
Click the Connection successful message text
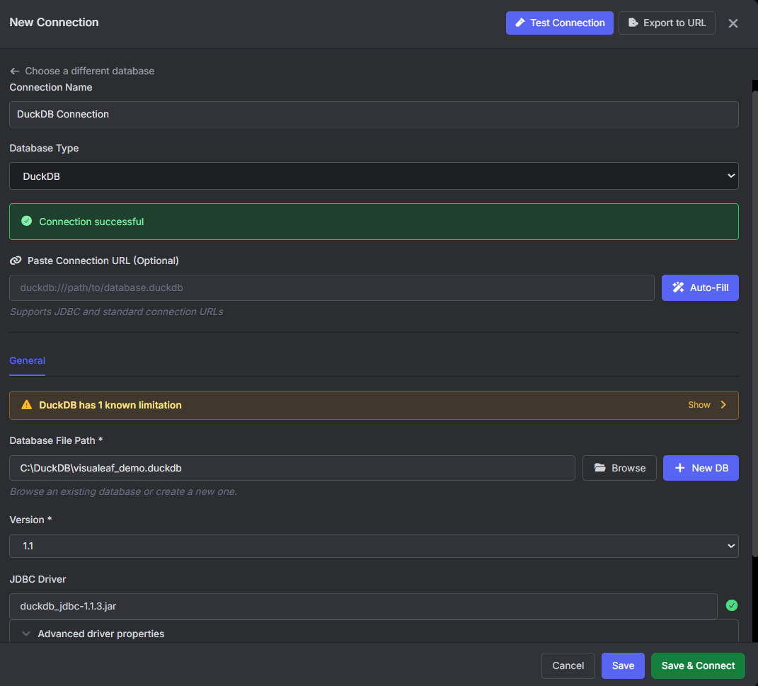tap(91, 222)
